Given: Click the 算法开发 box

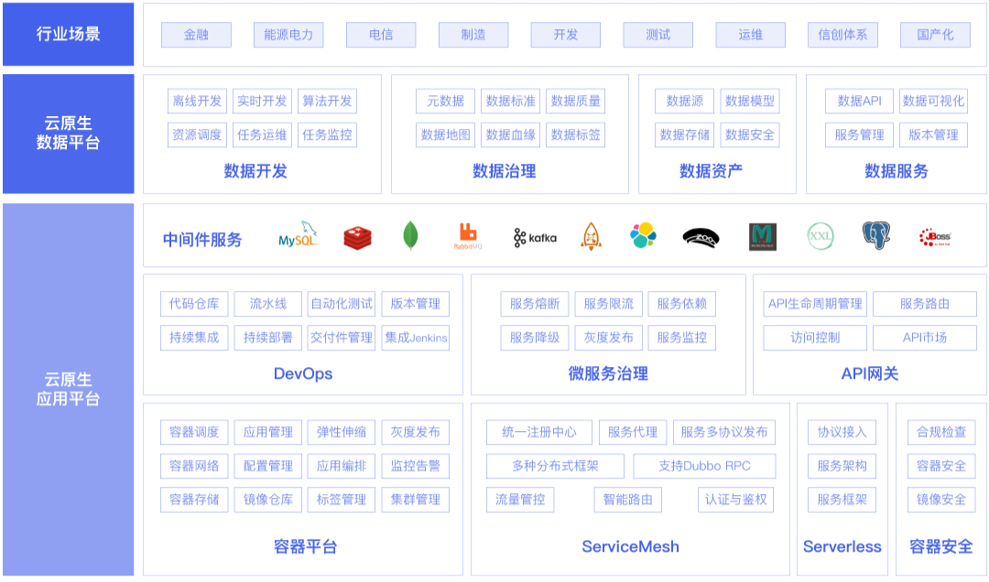Looking at the screenshot, I should (x=327, y=101).
